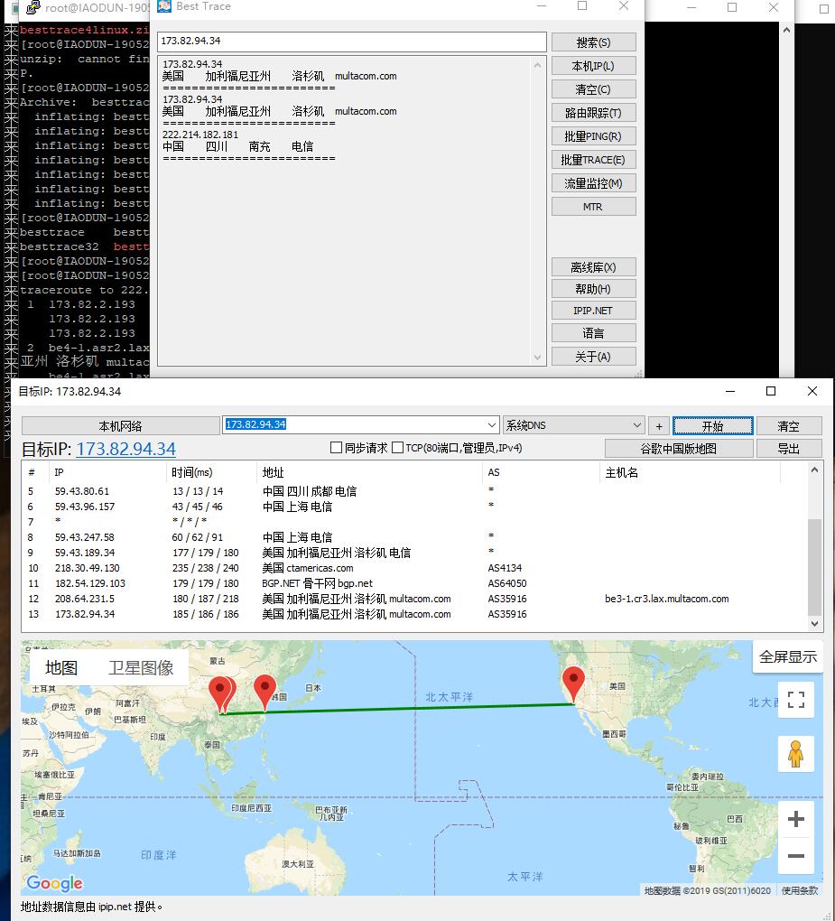This screenshot has width=835, height=921.
Task: Click the 全屏显示 button on the map
Action: tap(787, 656)
